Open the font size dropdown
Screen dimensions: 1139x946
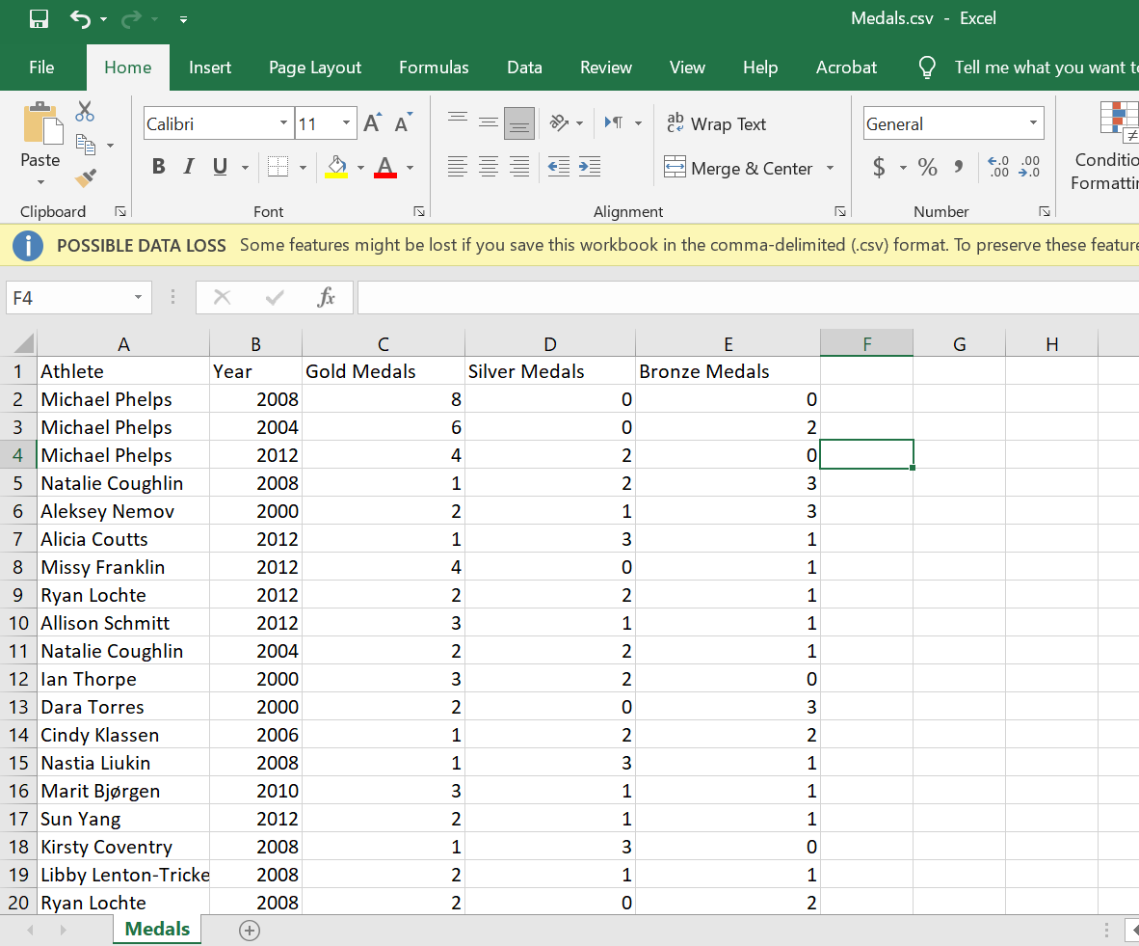pos(346,122)
